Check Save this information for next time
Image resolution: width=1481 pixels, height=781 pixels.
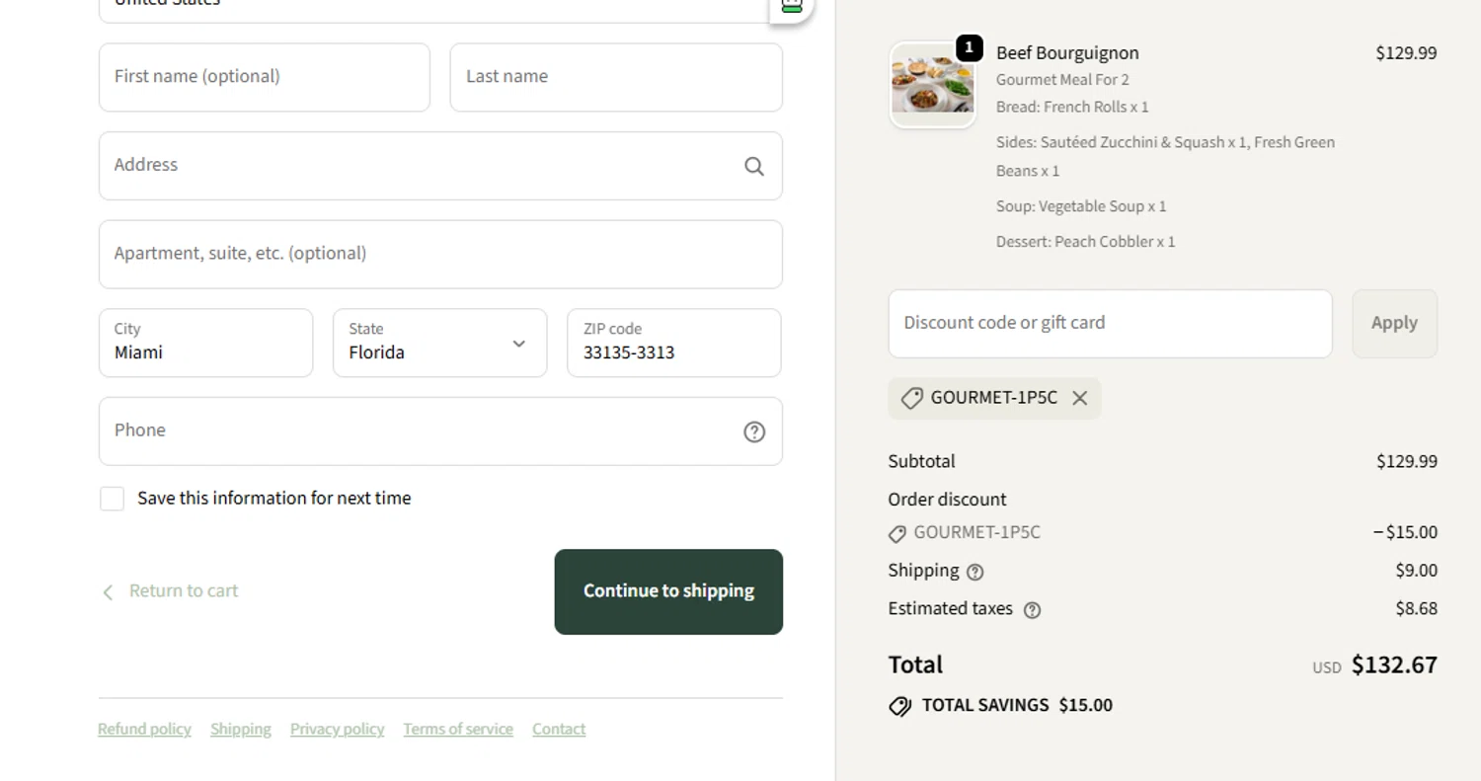pyautogui.click(x=112, y=499)
